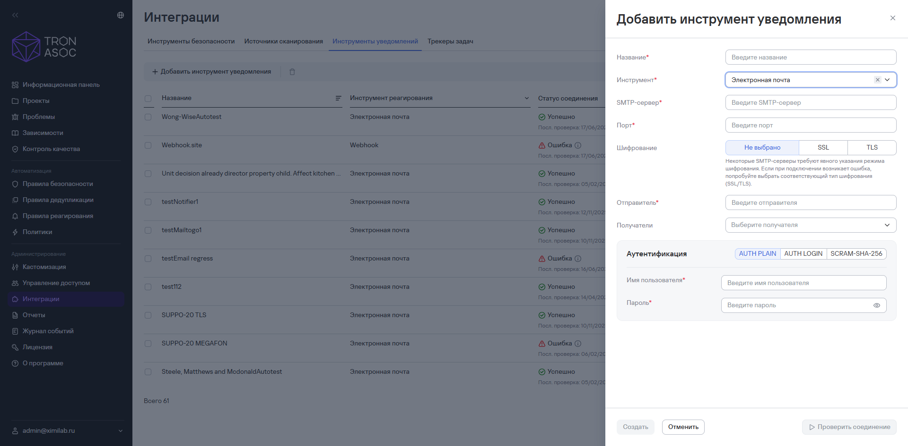Click the Введите название input field
The height and width of the screenshot is (446, 908).
tap(811, 57)
